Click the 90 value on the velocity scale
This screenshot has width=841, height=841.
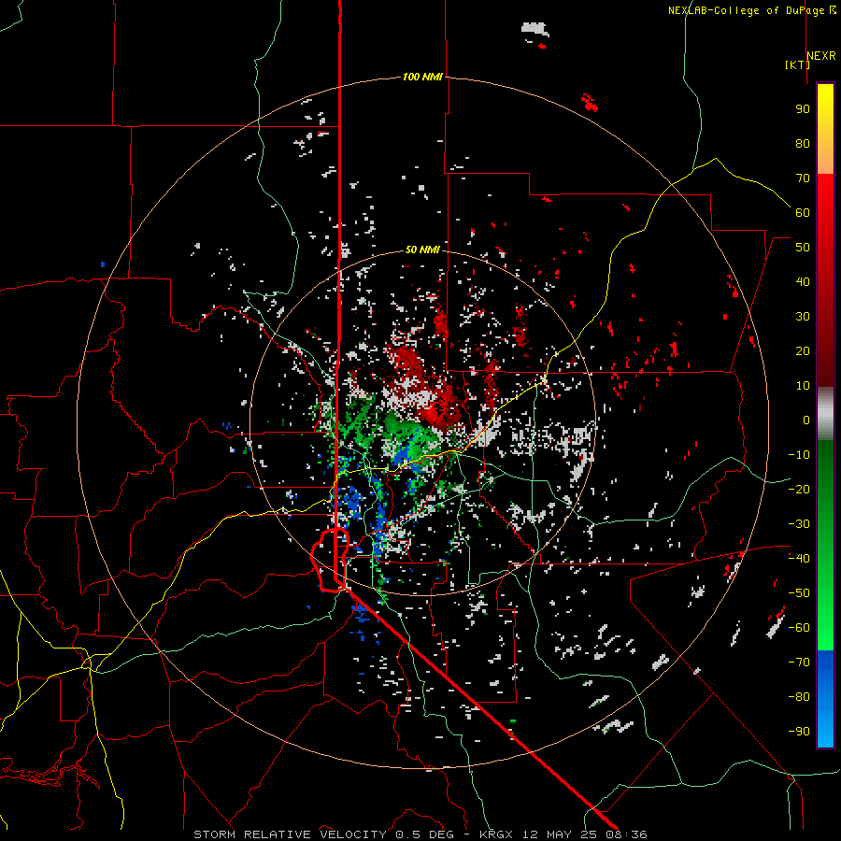[x=803, y=109]
